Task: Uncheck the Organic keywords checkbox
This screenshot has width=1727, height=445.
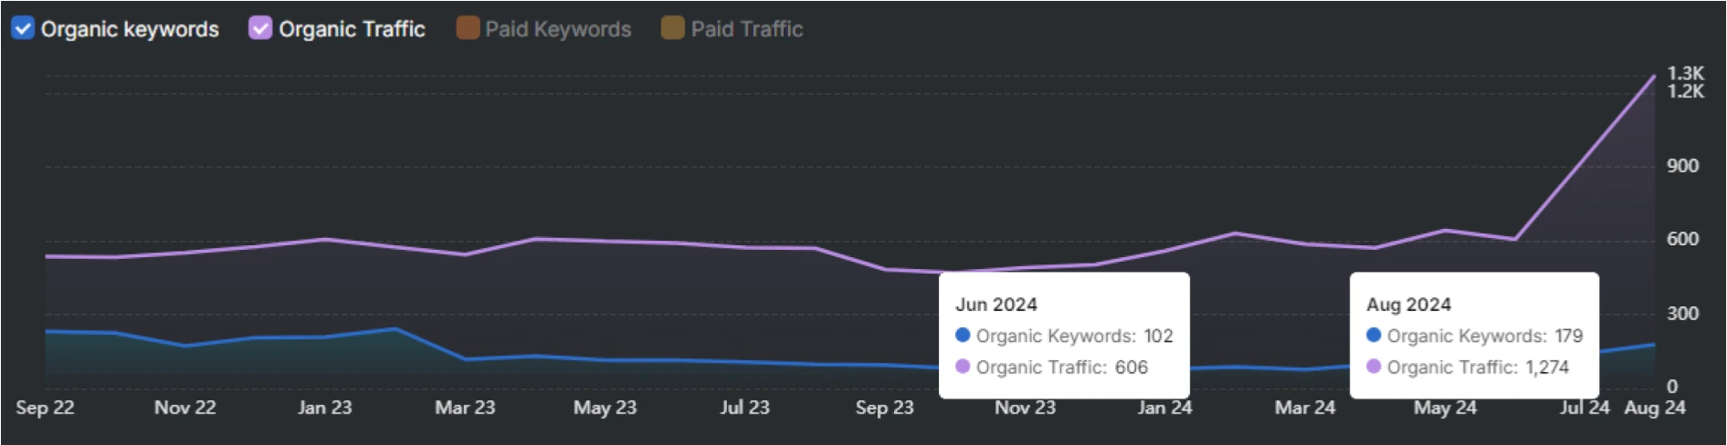Action: click(x=23, y=28)
